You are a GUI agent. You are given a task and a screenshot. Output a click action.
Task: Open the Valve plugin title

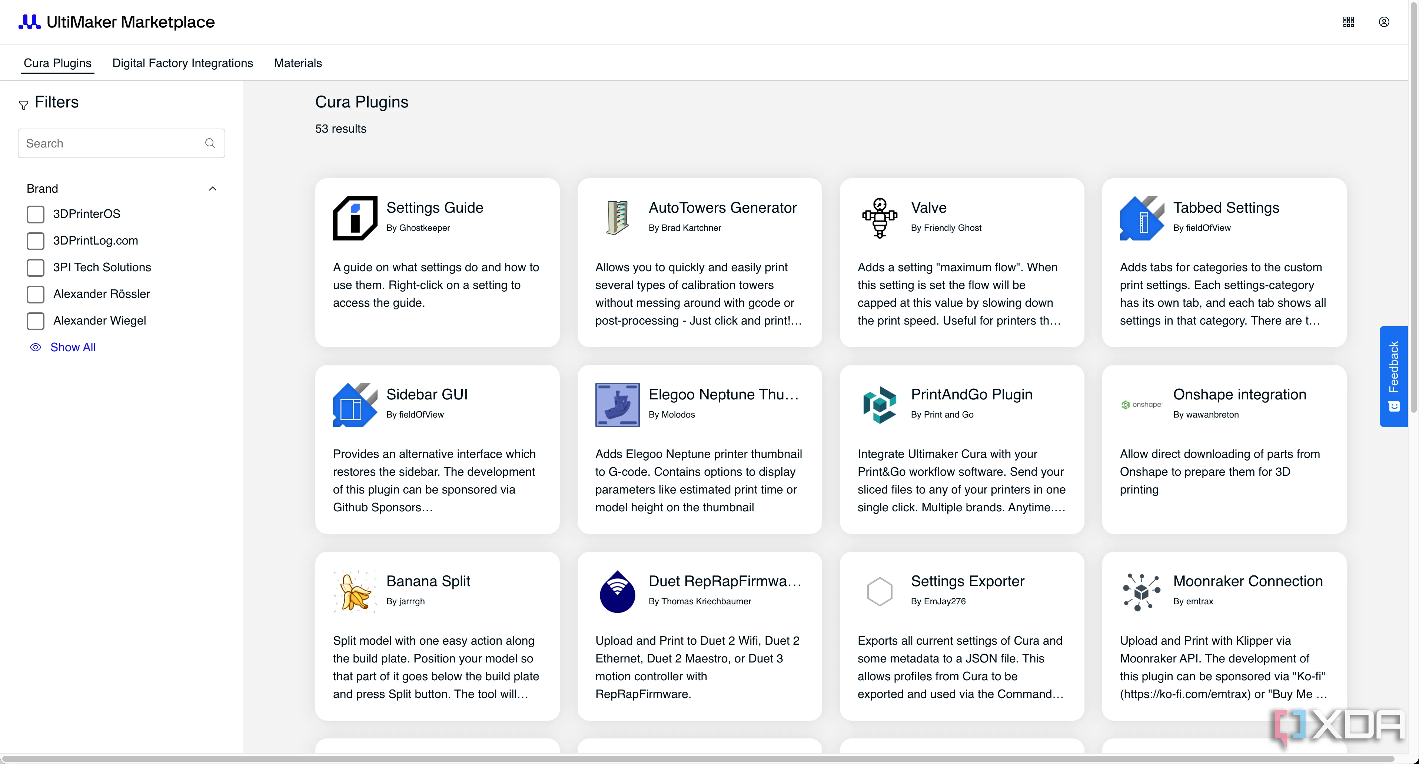[929, 207]
